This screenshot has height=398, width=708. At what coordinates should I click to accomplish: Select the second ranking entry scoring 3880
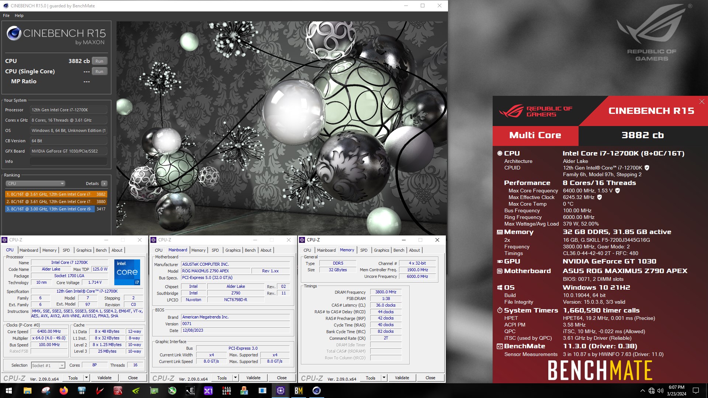point(56,202)
